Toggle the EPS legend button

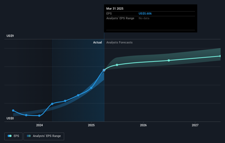point(13,136)
